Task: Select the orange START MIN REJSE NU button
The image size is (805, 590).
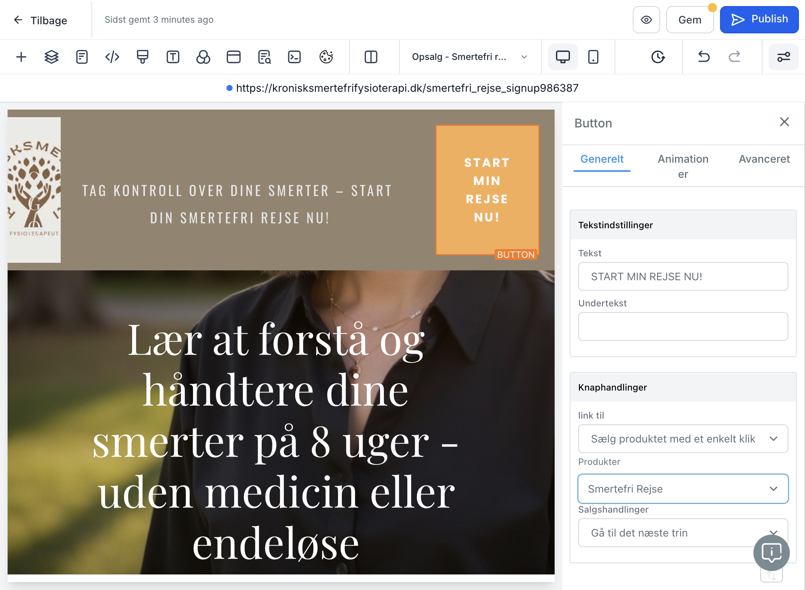Action: (487, 190)
